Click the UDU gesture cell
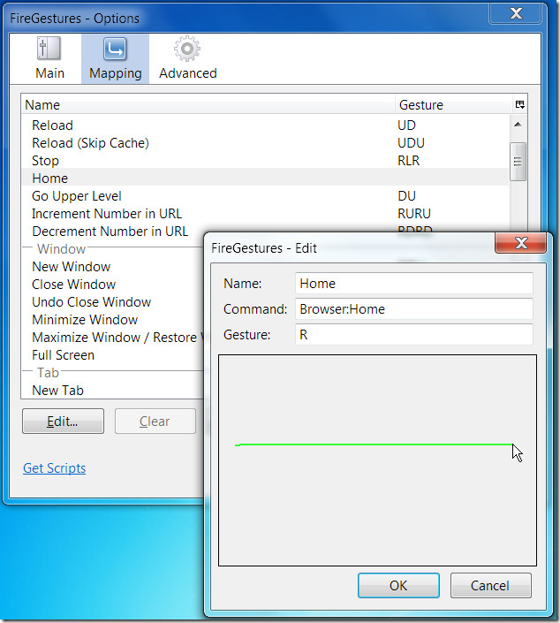Screen dimensions: 560x623 click(x=411, y=143)
